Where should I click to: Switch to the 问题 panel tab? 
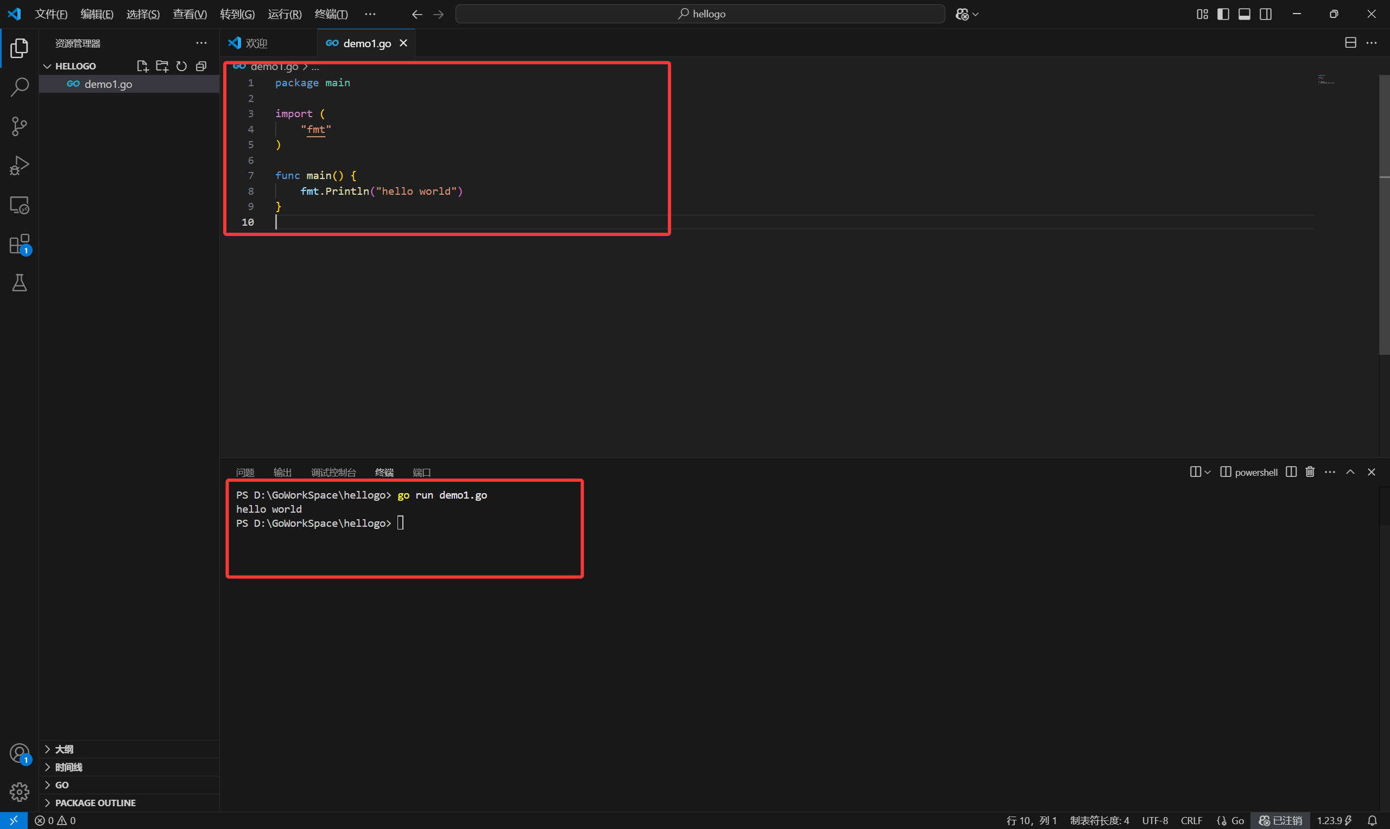[245, 473]
